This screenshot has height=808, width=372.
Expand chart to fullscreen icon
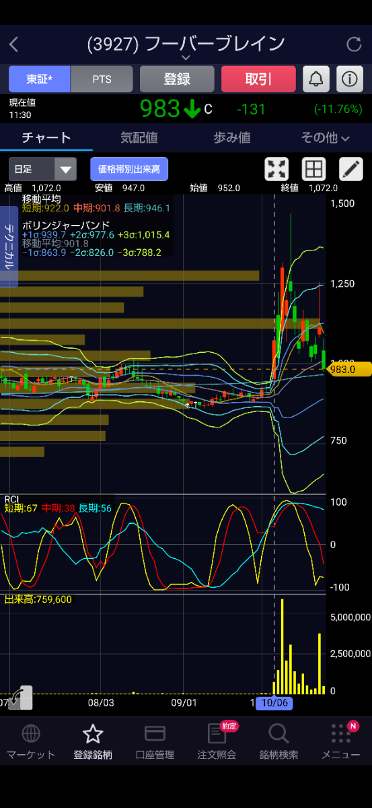tap(277, 169)
